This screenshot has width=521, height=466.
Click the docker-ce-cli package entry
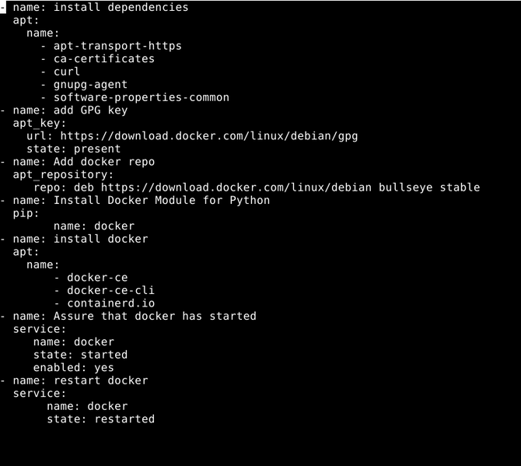(x=110, y=290)
